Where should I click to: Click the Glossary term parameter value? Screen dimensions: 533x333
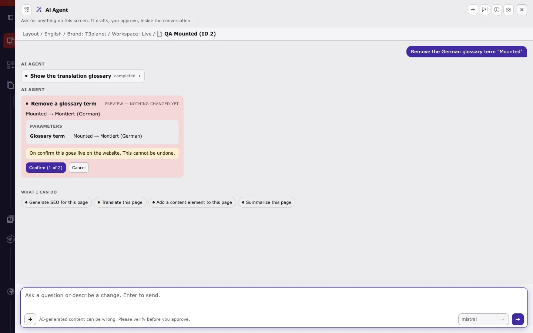[x=108, y=136]
